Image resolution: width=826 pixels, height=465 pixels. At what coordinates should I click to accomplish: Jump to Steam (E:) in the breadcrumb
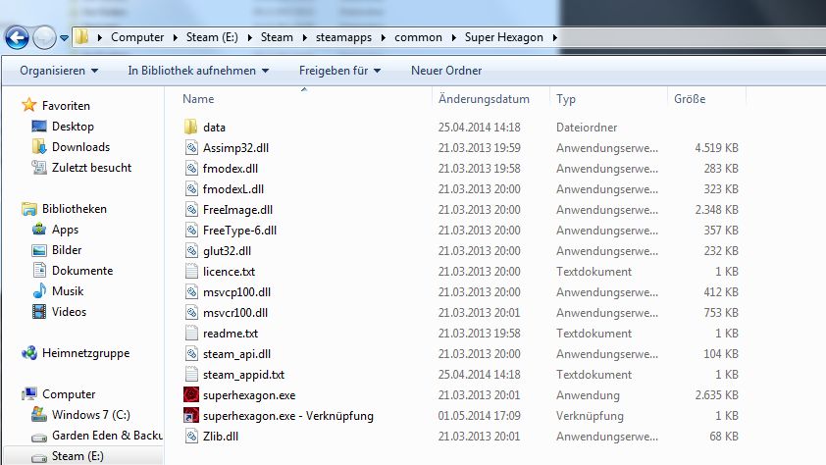pos(212,37)
